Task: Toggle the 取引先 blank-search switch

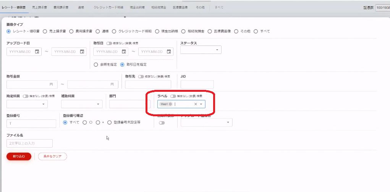Action: (141, 76)
